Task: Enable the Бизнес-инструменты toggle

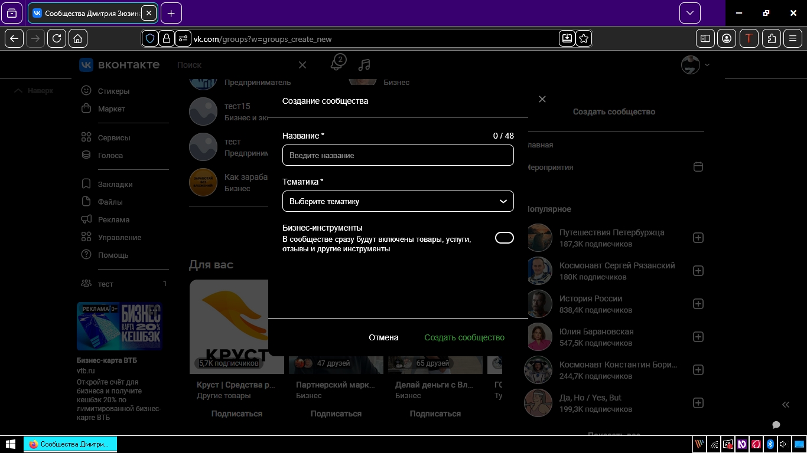Action: (x=504, y=238)
